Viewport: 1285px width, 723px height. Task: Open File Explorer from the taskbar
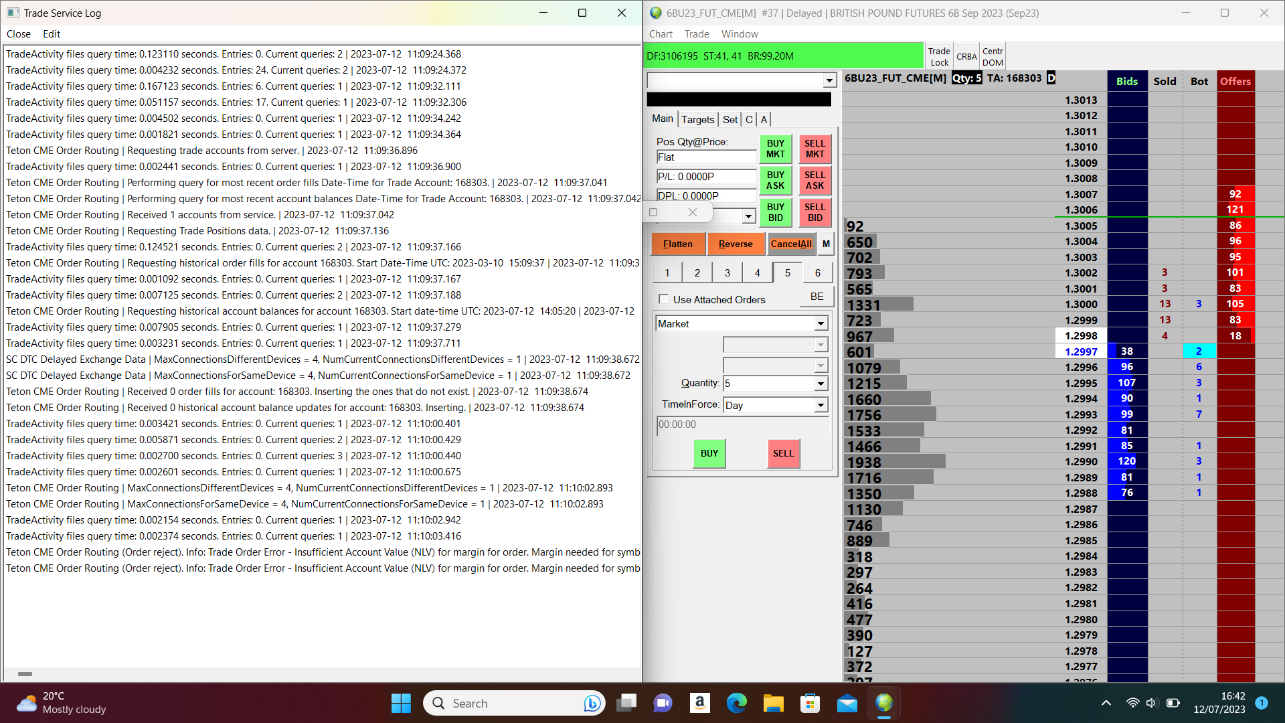(773, 703)
